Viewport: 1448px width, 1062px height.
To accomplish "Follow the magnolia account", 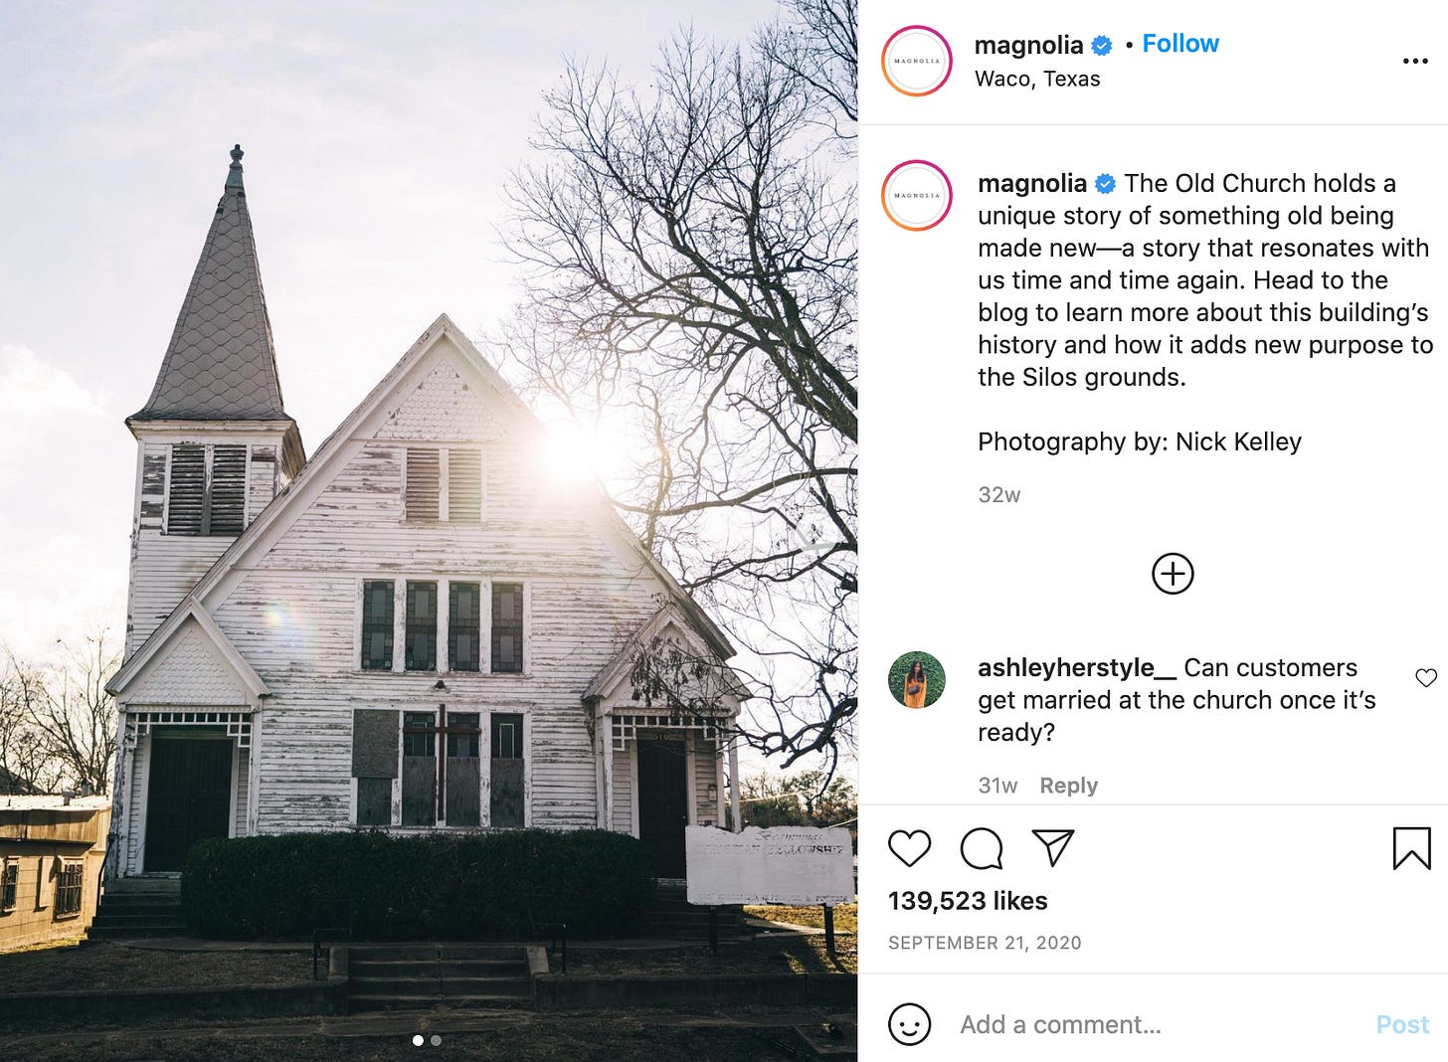I will [x=1180, y=44].
